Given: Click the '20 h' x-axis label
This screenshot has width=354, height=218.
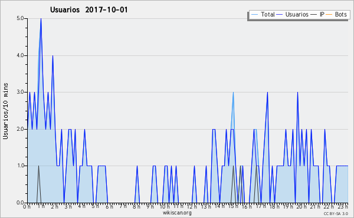Looking at the screenshot, I should coord(301,206).
